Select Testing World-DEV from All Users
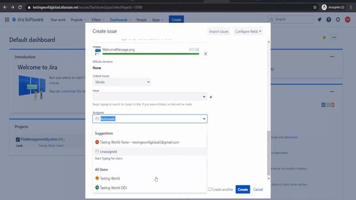The width and height of the screenshot is (356, 200). (150, 188)
